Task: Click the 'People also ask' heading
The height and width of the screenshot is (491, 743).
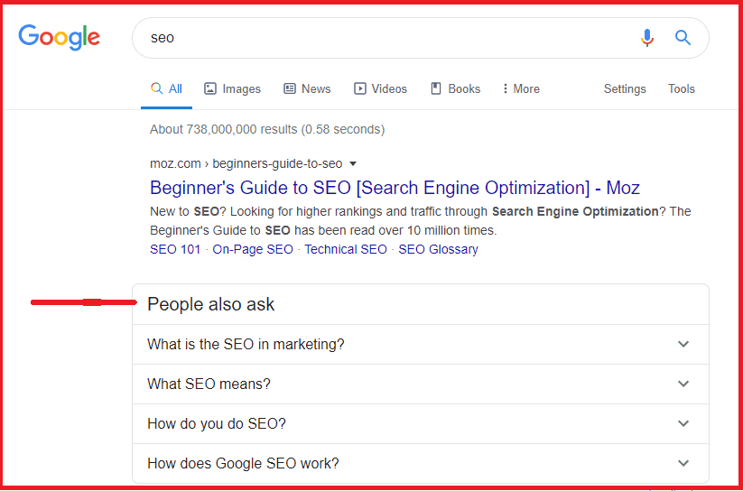Action: (x=211, y=304)
